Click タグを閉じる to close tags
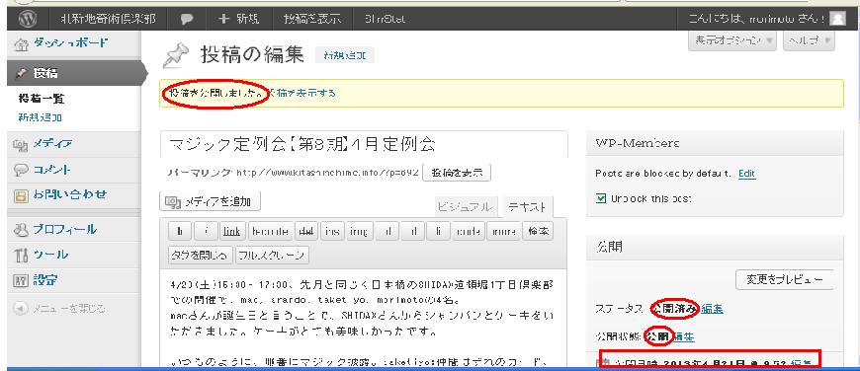The height and width of the screenshot is (371, 860). click(x=200, y=255)
